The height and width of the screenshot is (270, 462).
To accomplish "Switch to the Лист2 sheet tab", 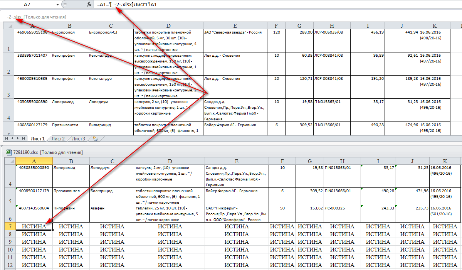I will point(58,138).
